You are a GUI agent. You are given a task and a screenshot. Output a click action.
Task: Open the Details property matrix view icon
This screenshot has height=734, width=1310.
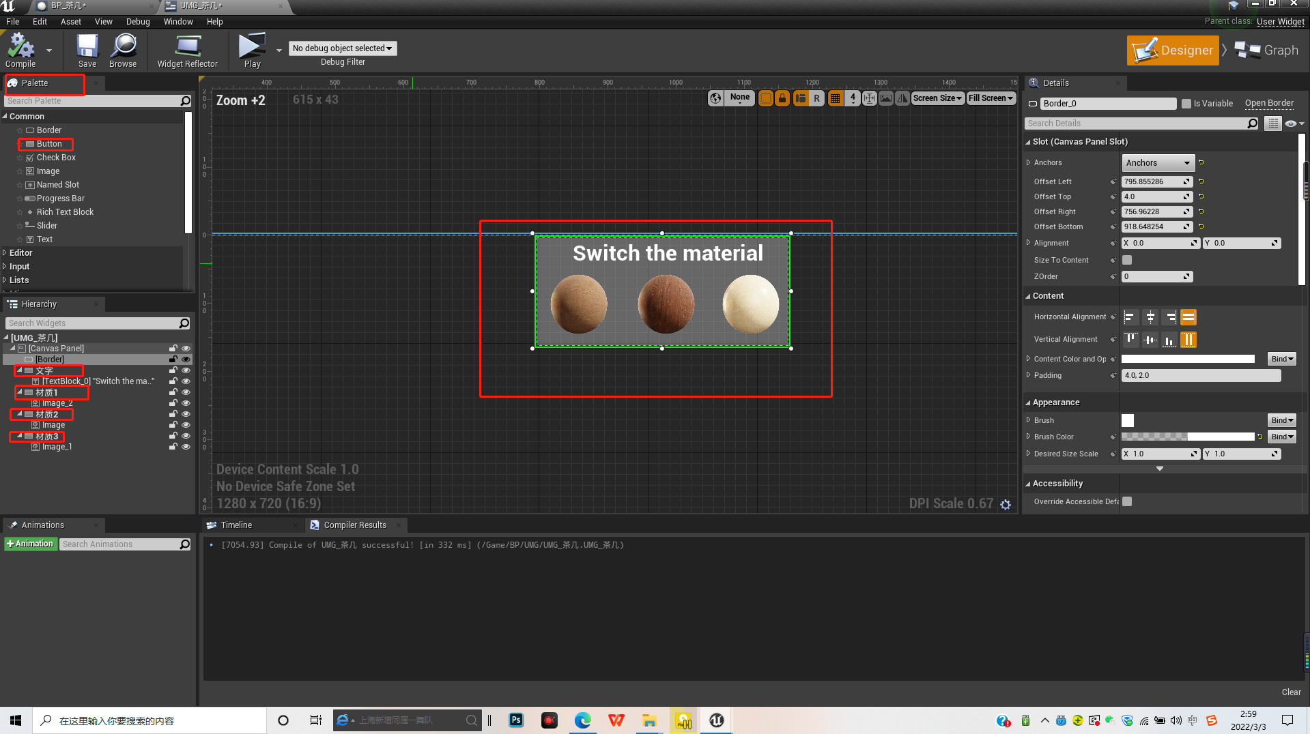click(x=1272, y=123)
